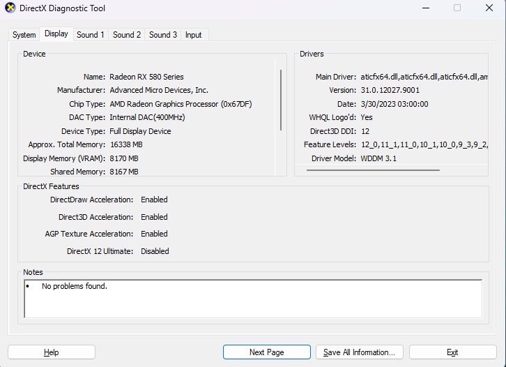Click WHQL Logo'd value "Yes"

[367, 117]
